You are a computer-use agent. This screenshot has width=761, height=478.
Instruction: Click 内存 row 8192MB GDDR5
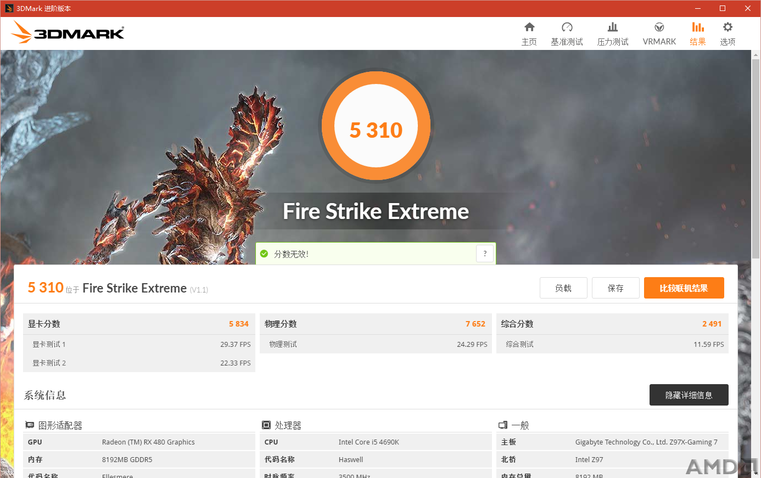click(x=139, y=459)
